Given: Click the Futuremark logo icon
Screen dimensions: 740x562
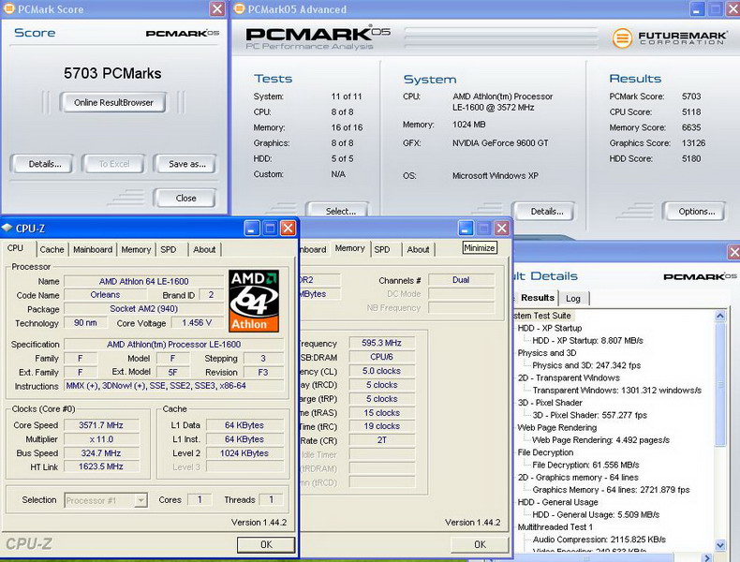Looking at the screenshot, I should pyautogui.click(x=622, y=37).
